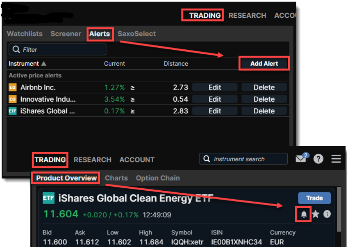Viewport: 347px width, 247px height.
Task: Click the Instrument search box
Action: coord(243,159)
